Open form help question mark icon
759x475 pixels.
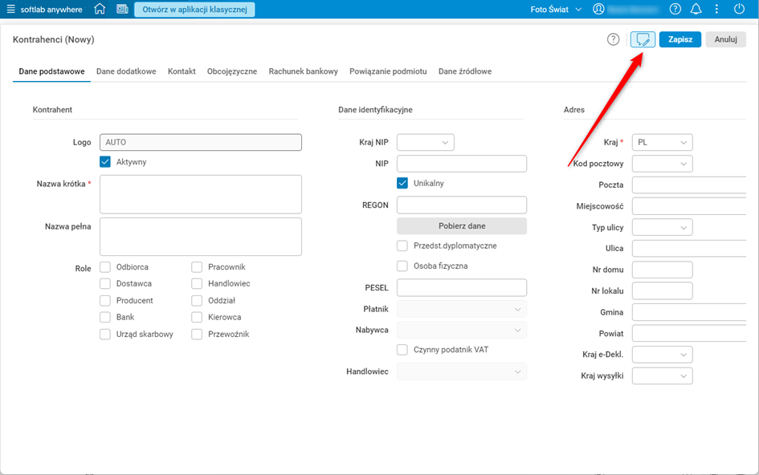(x=614, y=39)
